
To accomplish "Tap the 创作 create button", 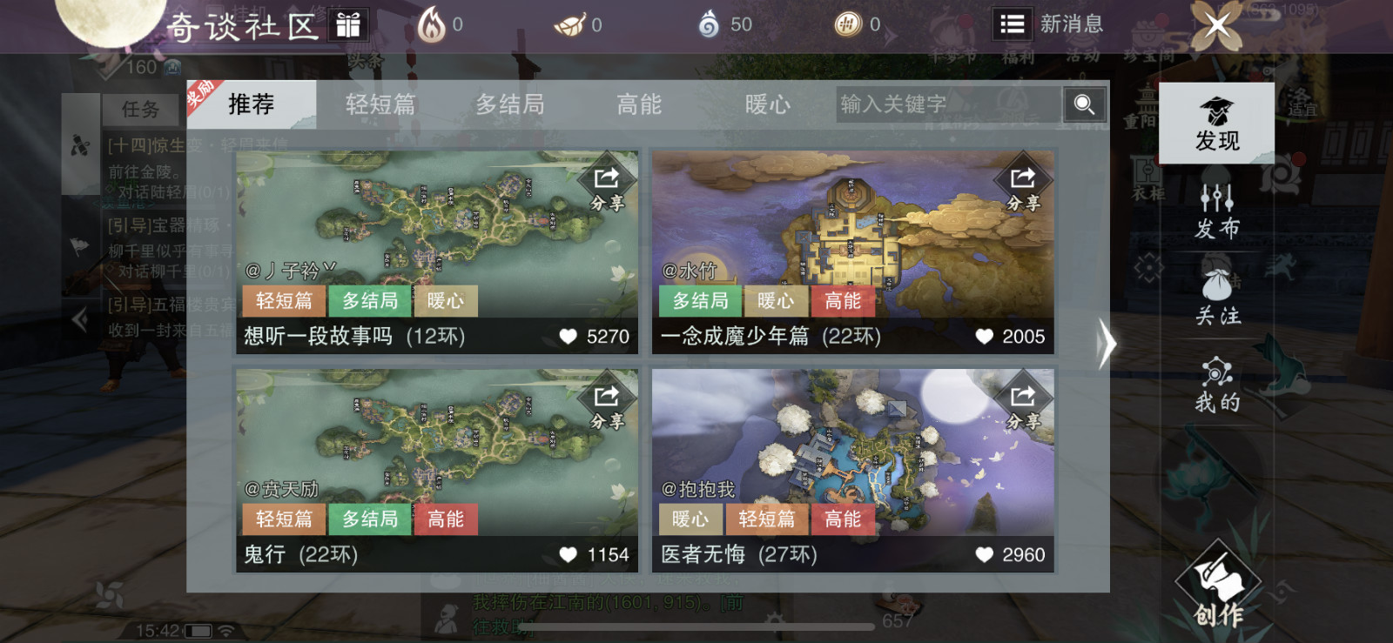I will pos(1218,584).
